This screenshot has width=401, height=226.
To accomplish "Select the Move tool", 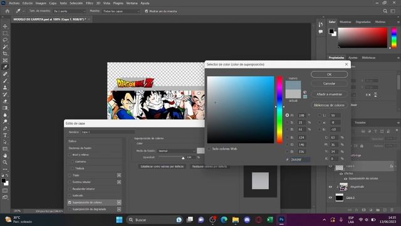I will (x=5, y=26).
